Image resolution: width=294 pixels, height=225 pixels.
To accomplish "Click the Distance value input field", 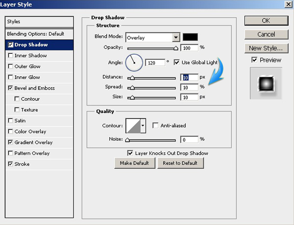I will pyautogui.click(x=190, y=77).
